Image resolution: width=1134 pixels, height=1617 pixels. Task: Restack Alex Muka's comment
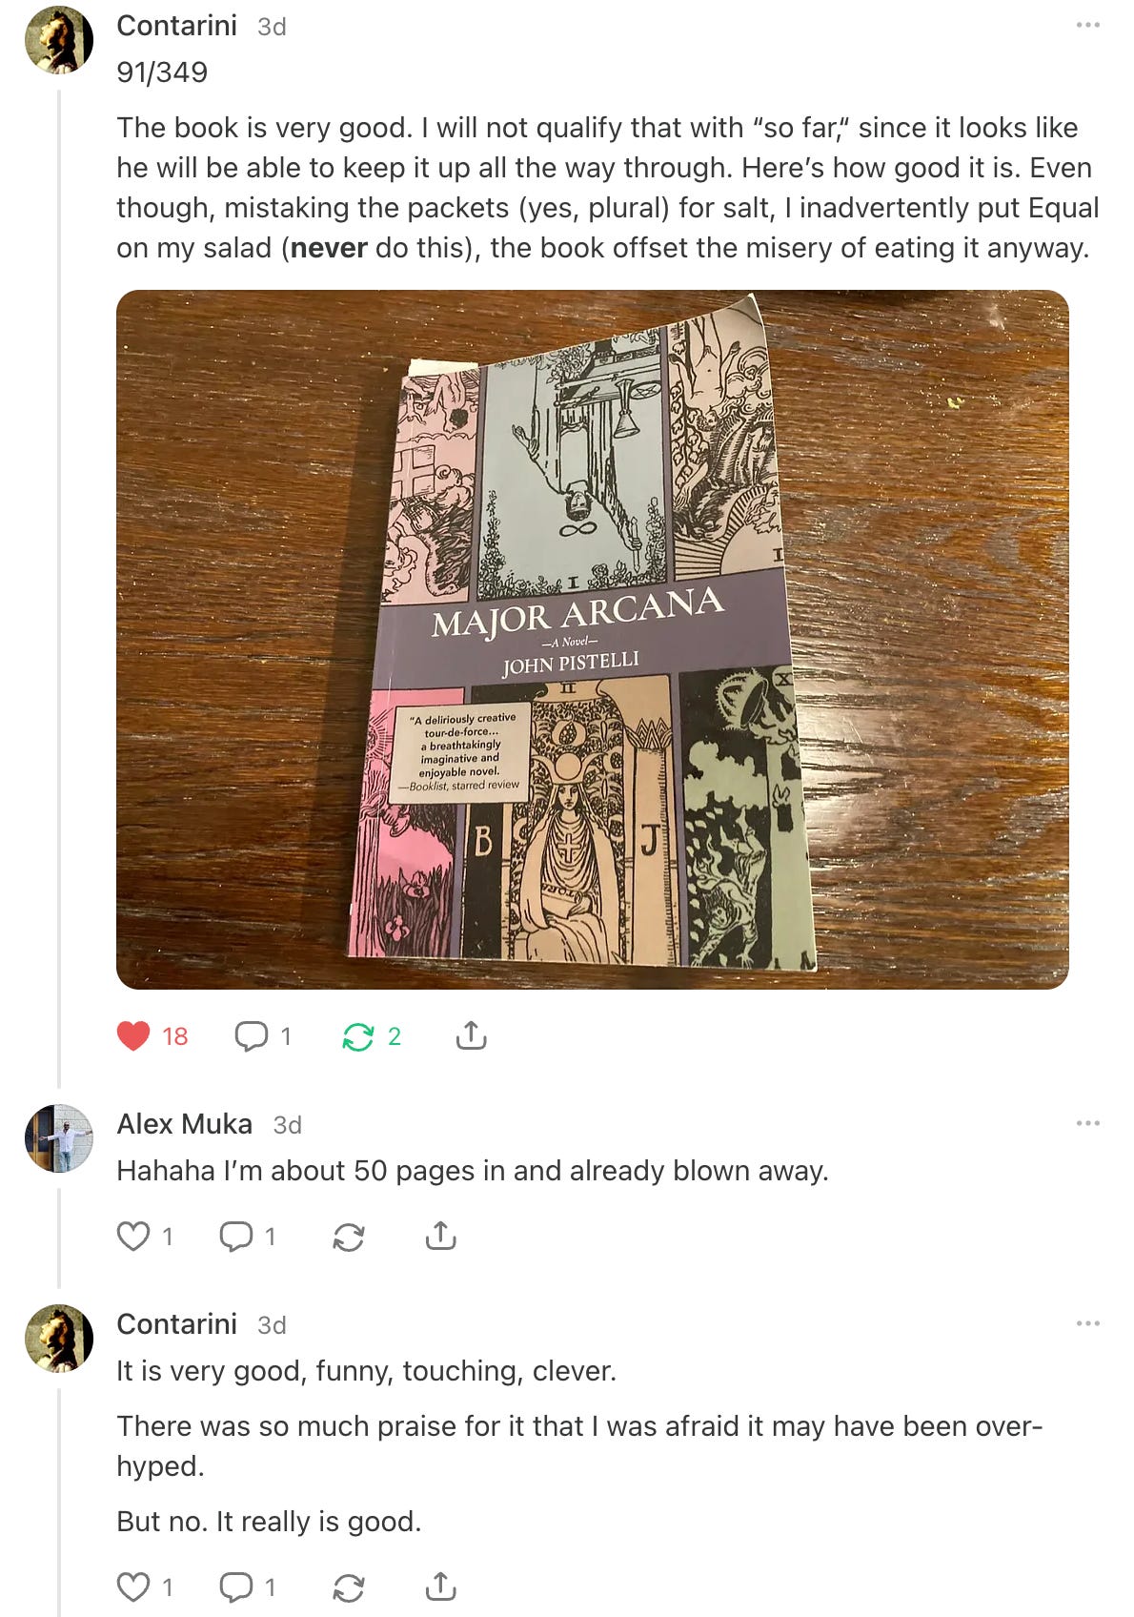coord(349,1237)
